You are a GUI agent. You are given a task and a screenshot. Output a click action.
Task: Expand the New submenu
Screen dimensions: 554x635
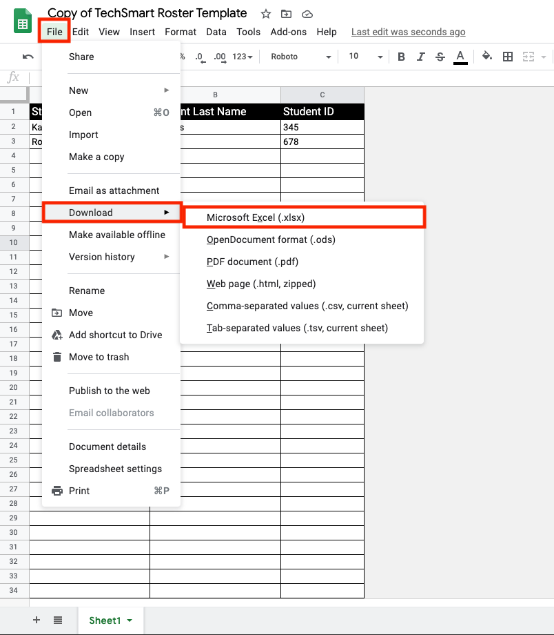click(111, 90)
